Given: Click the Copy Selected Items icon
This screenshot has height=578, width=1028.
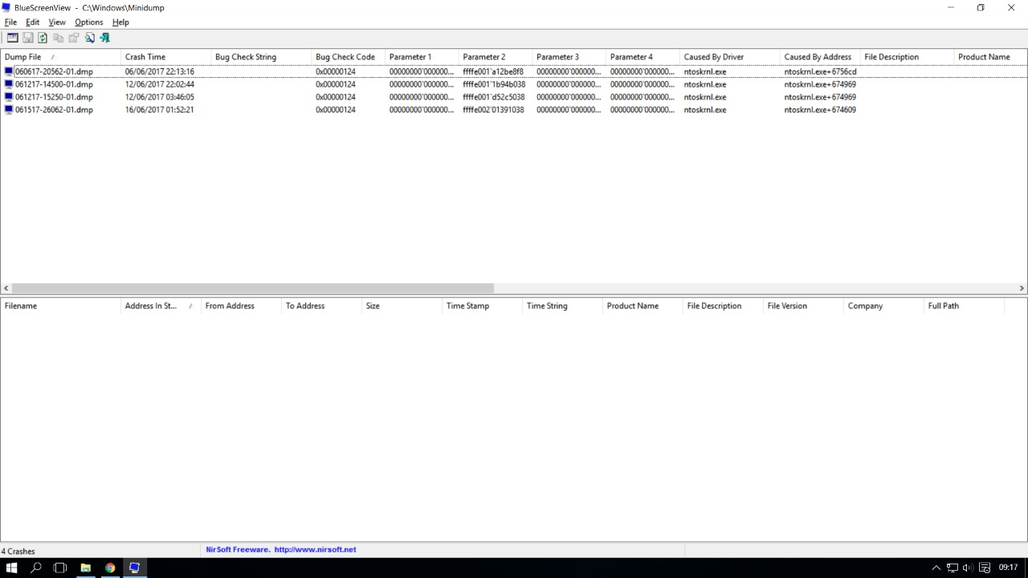Looking at the screenshot, I should (x=58, y=38).
